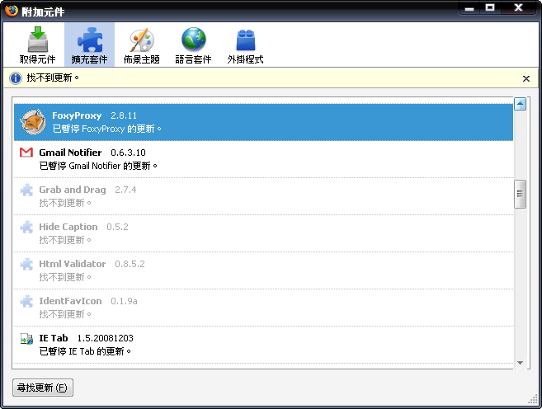The width and height of the screenshot is (542, 409).
Task: Click the scrollbar down arrow
Action: (x=521, y=363)
